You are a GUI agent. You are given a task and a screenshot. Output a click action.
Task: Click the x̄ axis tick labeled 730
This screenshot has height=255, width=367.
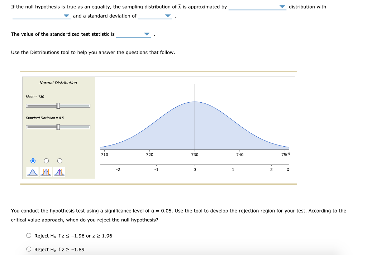(195, 155)
